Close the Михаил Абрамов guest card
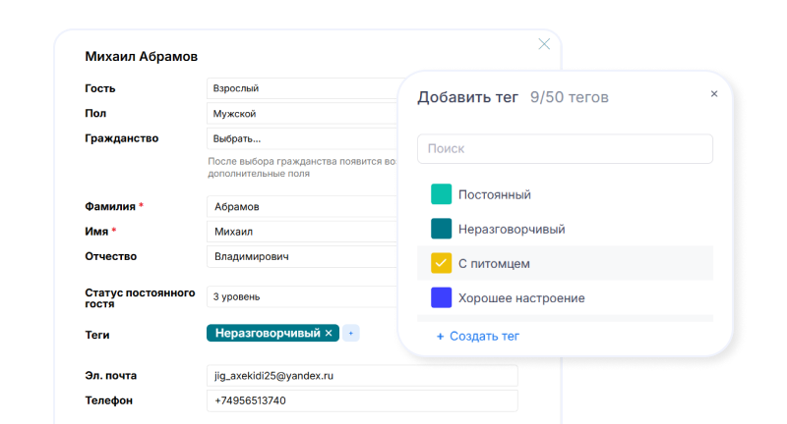The height and width of the screenshot is (424, 787). (544, 44)
